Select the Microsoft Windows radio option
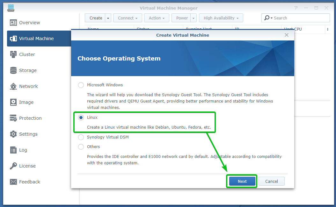 click(81, 85)
